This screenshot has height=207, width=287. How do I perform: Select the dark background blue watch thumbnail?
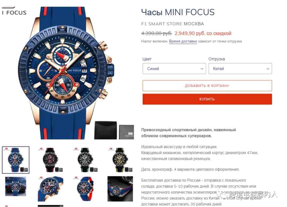click(x=120, y=189)
